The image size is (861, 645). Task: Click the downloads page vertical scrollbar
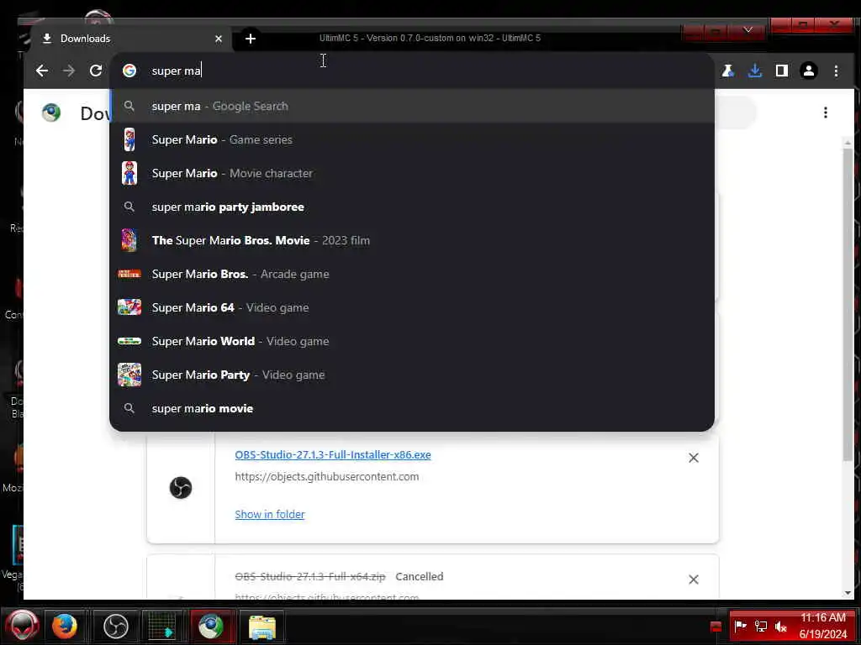pos(848,304)
